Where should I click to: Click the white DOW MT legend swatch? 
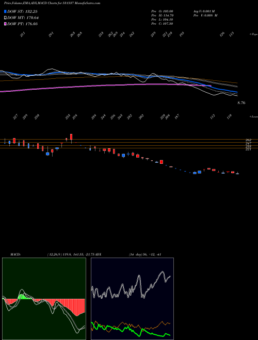(x=5, y=18)
